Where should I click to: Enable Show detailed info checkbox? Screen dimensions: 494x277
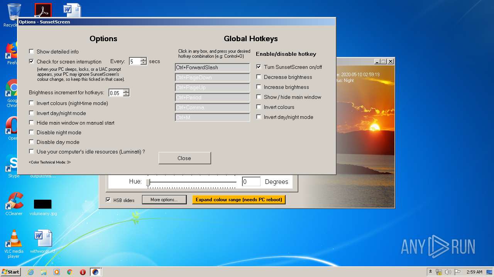(32, 52)
